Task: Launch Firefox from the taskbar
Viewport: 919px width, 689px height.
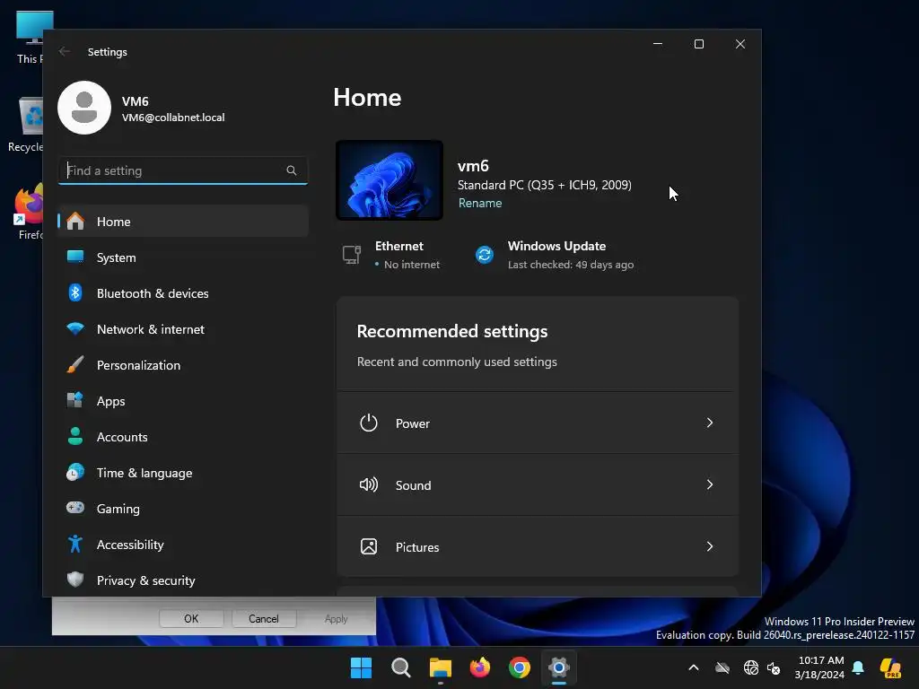Action: [x=480, y=667]
